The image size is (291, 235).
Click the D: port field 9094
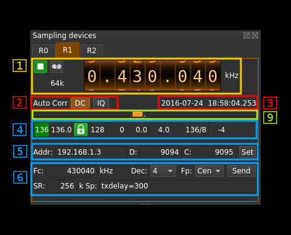click(161, 152)
